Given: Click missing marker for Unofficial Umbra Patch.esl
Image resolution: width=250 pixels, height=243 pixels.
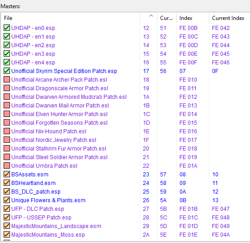Looking at the screenshot, I should (x=7, y=166).
